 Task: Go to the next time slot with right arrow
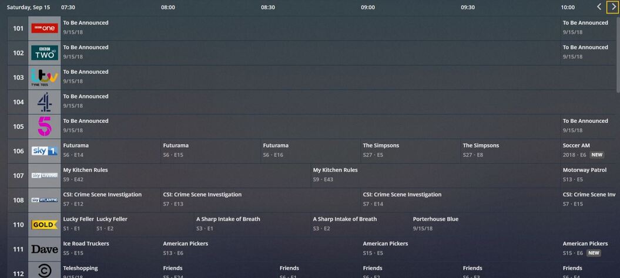tap(614, 7)
